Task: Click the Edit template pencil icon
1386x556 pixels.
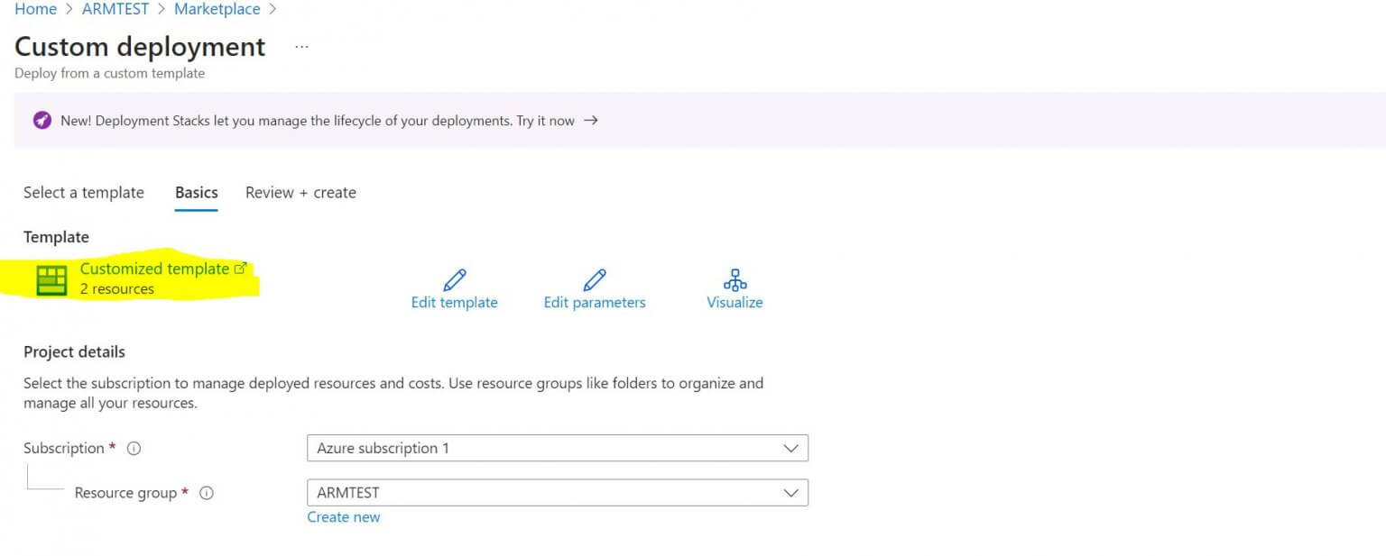Action: pos(455,279)
